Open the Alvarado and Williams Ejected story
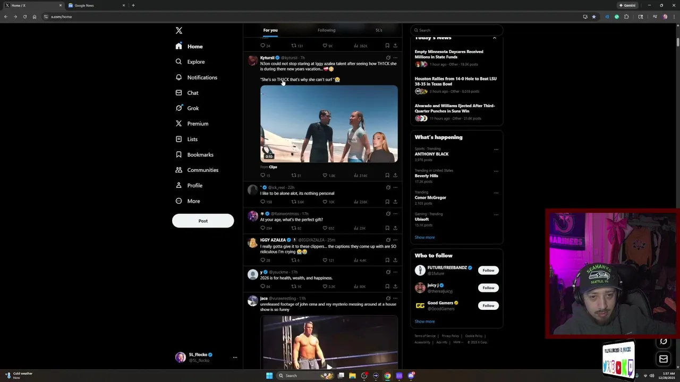This screenshot has width=680, height=382. point(455,108)
